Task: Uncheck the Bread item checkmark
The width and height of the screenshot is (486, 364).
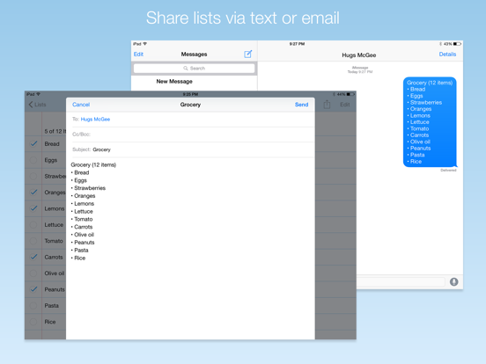Action: (x=33, y=143)
